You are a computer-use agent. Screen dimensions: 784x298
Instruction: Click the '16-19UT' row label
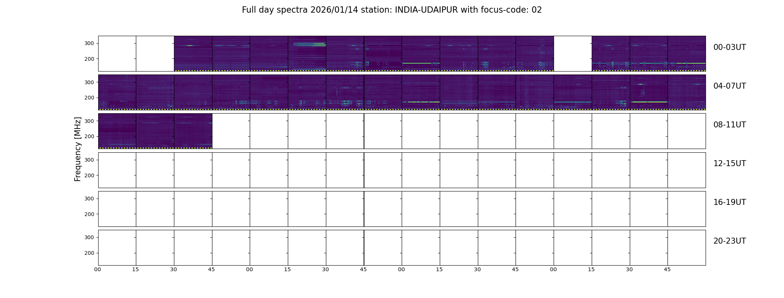[x=729, y=202]
